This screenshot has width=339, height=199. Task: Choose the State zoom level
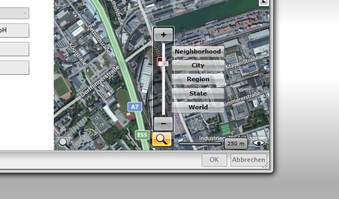(198, 93)
